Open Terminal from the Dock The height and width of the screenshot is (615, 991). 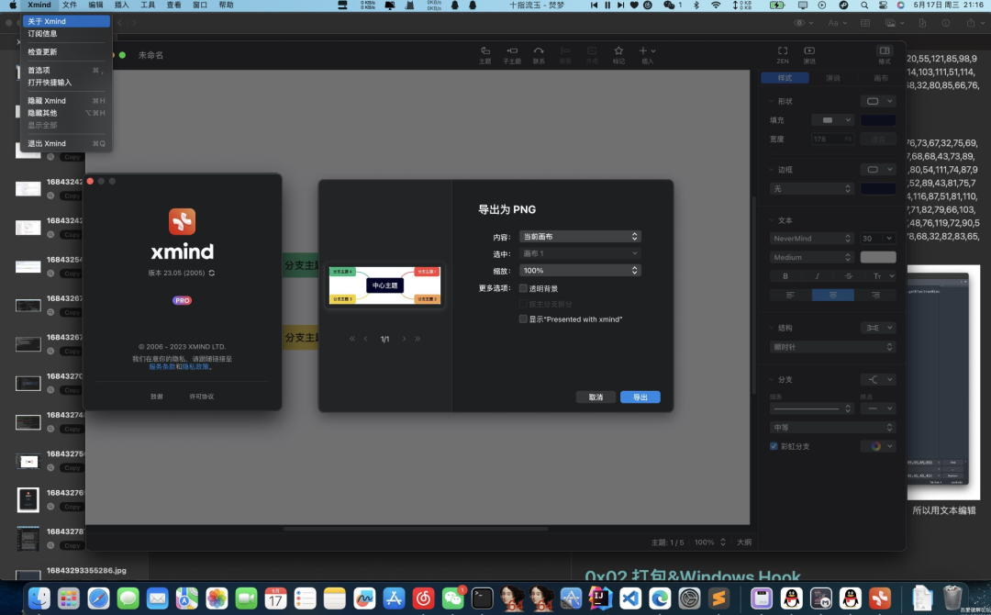pyautogui.click(x=483, y=598)
